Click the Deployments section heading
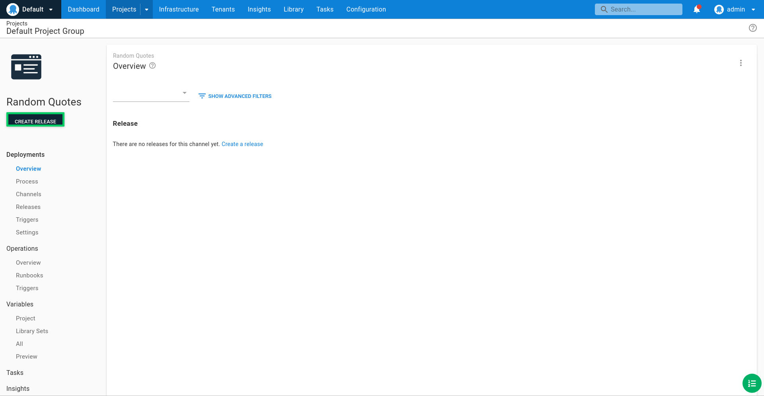 click(x=25, y=154)
